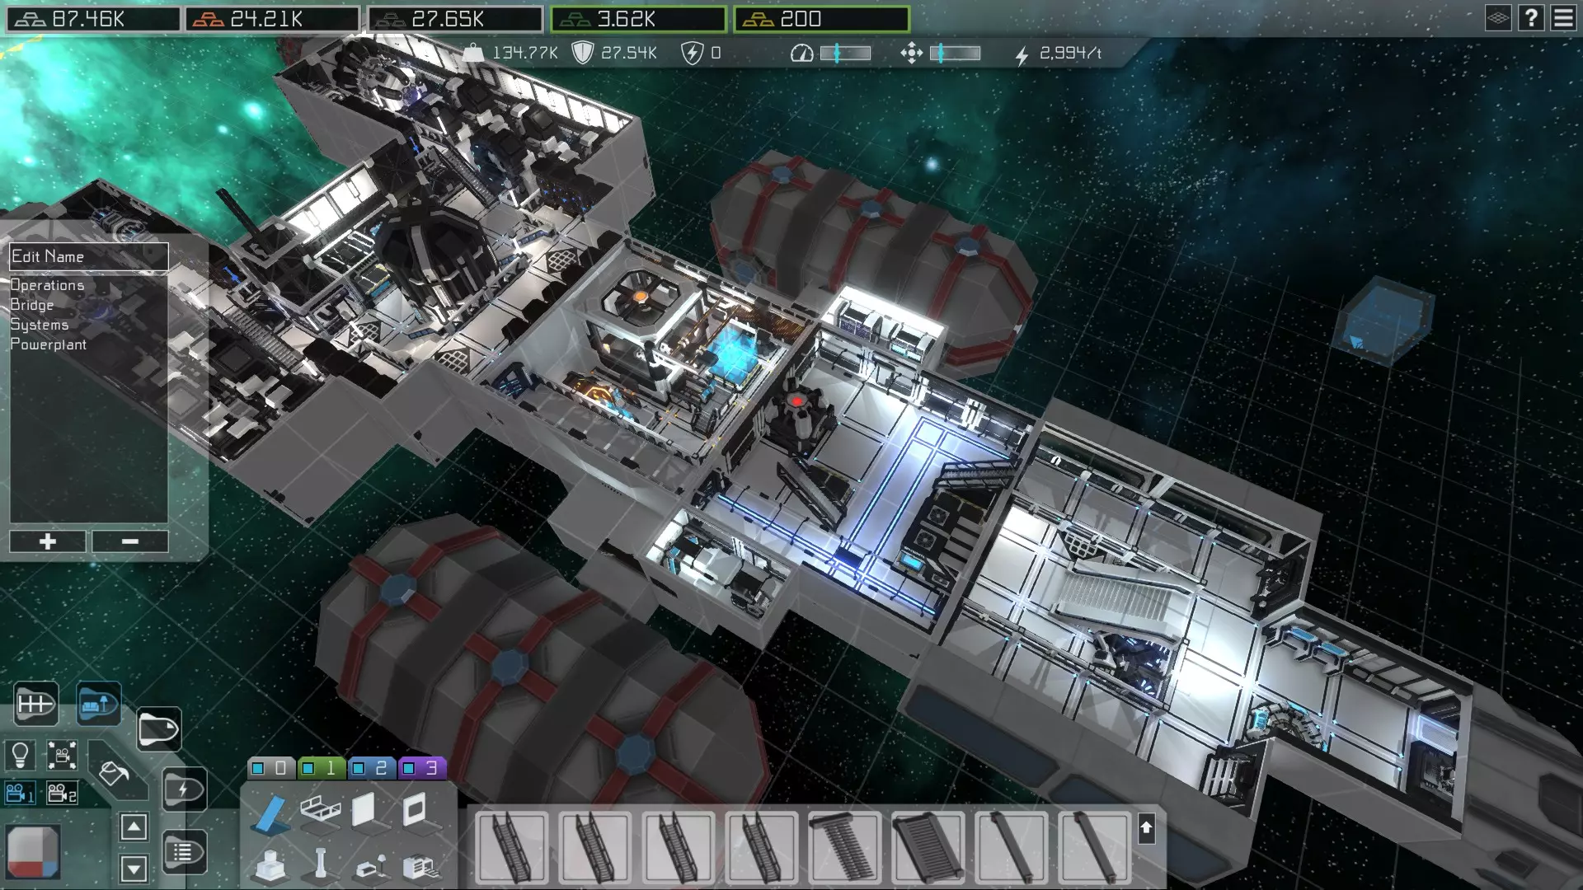Select the bed furniture category icon
This screenshot has width=1583, height=890.
pos(320,811)
